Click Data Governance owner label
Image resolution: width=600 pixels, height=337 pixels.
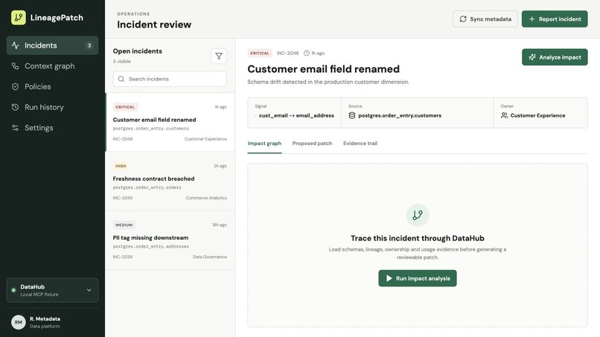pyautogui.click(x=210, y=257)
